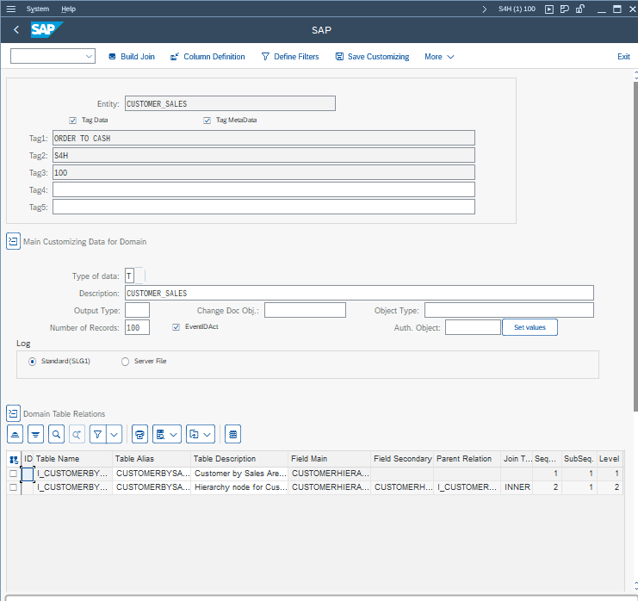Open the filter options dropdown arrow

coord(114,434)
